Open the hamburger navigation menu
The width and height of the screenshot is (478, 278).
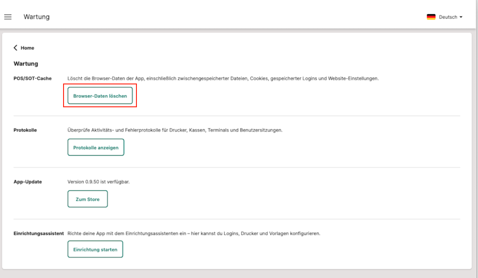[8, 17]
